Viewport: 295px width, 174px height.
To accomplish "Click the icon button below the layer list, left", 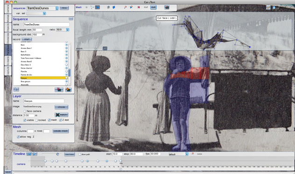I will pos(16,89).
